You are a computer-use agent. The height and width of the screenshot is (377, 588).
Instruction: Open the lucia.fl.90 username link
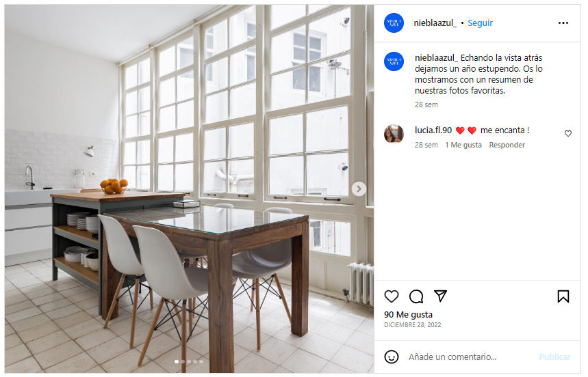[x=433, y=130]
